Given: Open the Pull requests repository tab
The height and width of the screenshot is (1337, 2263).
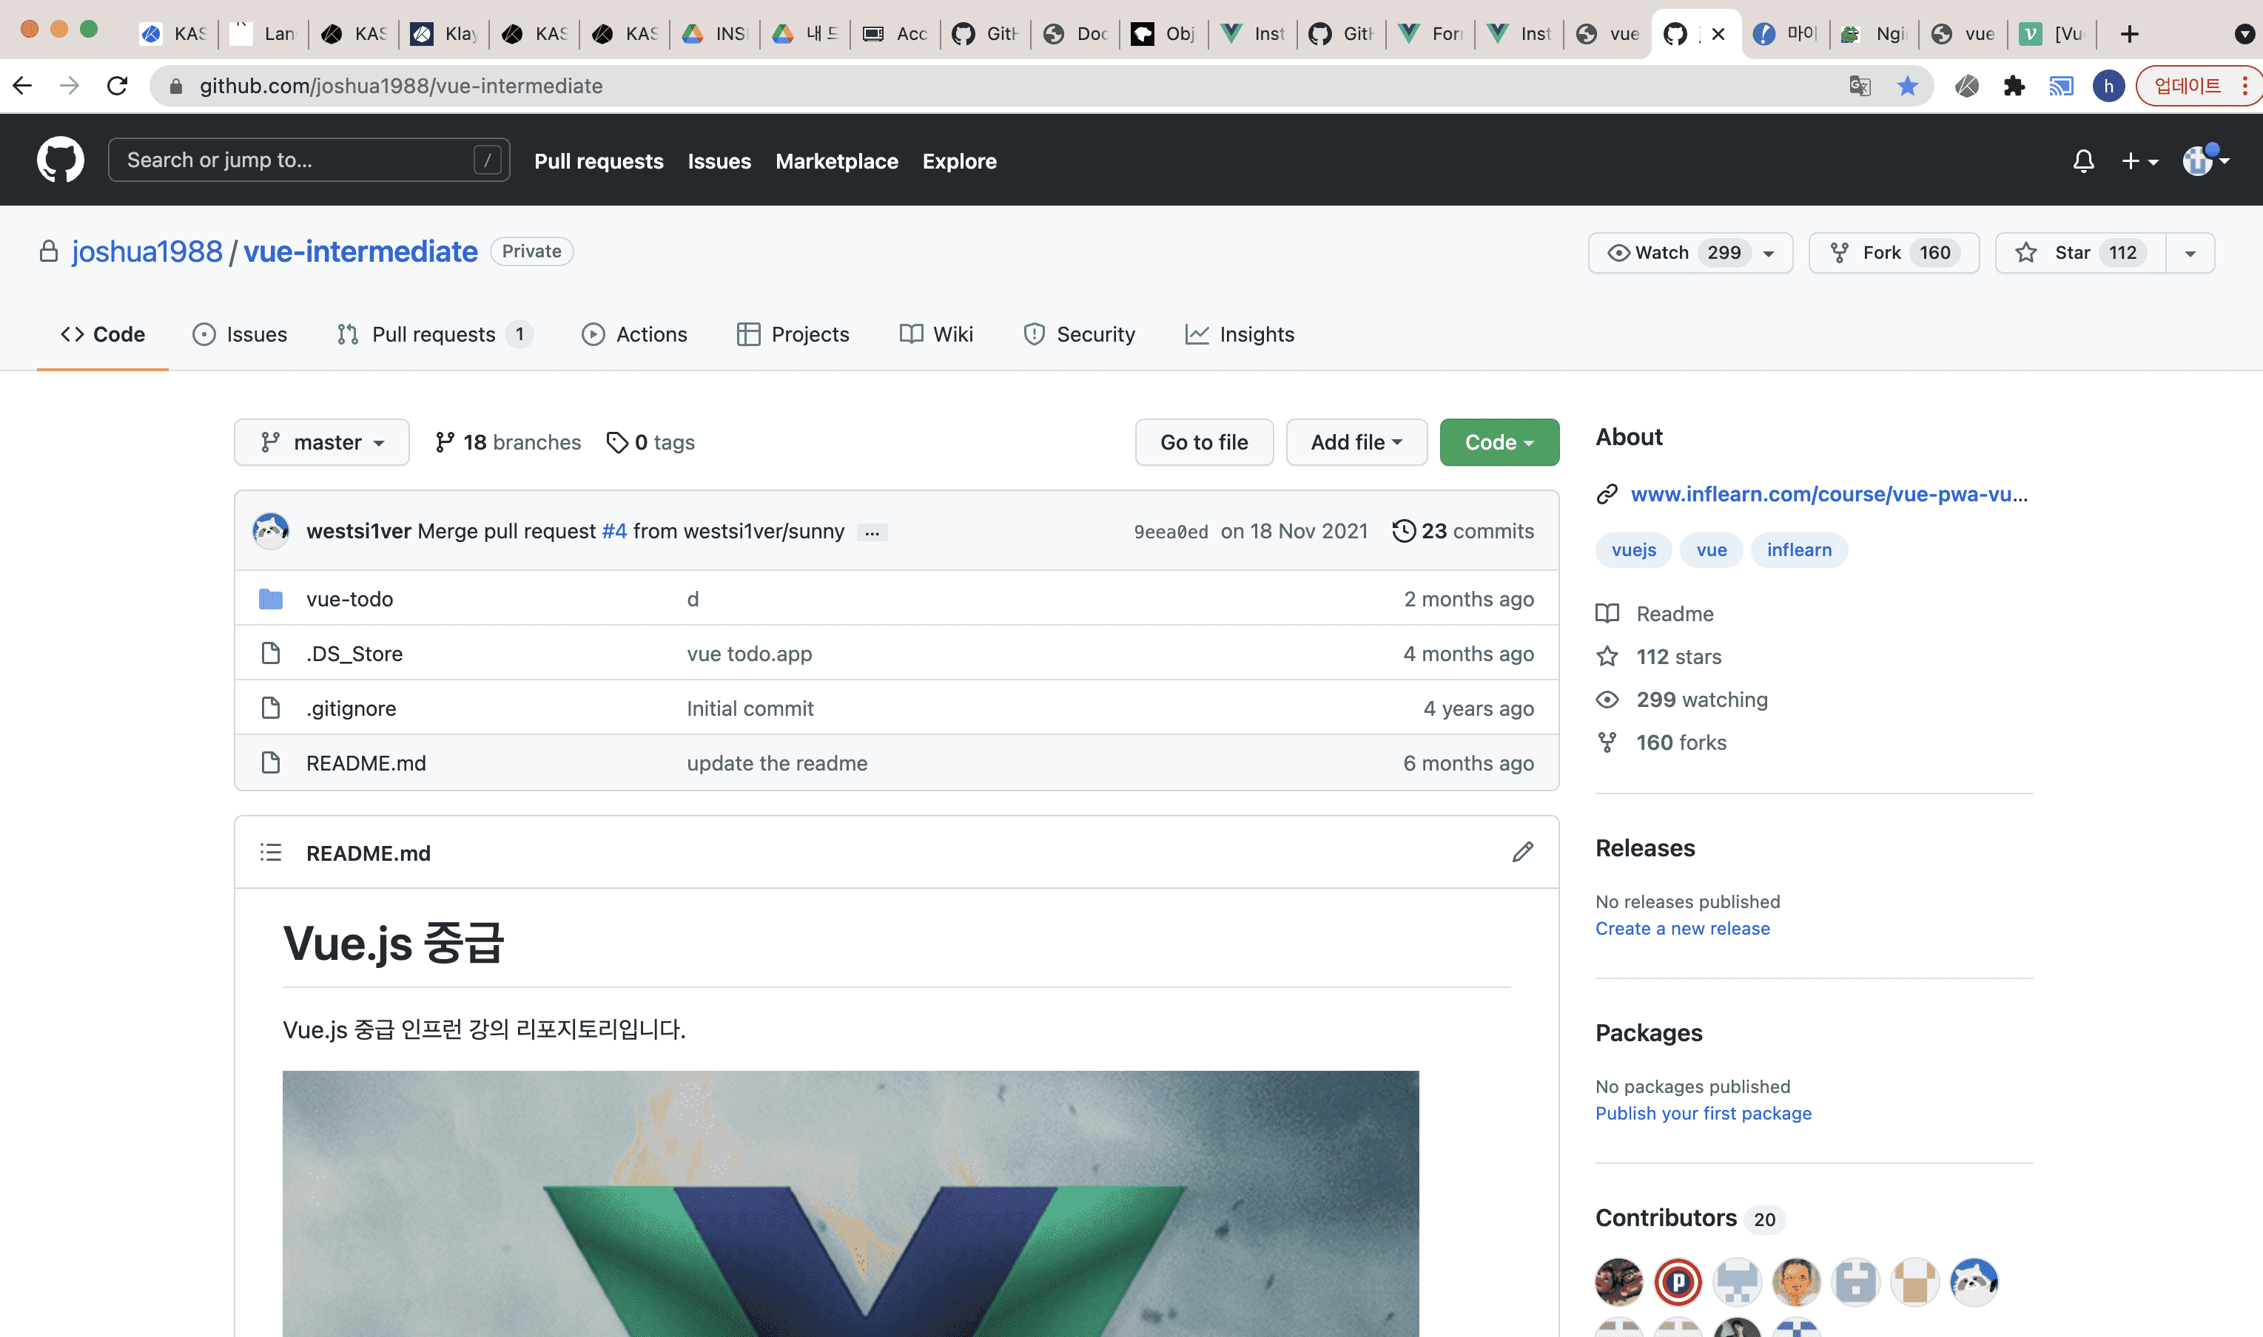Looking at the screenshot, I should (x=434, y=334).
